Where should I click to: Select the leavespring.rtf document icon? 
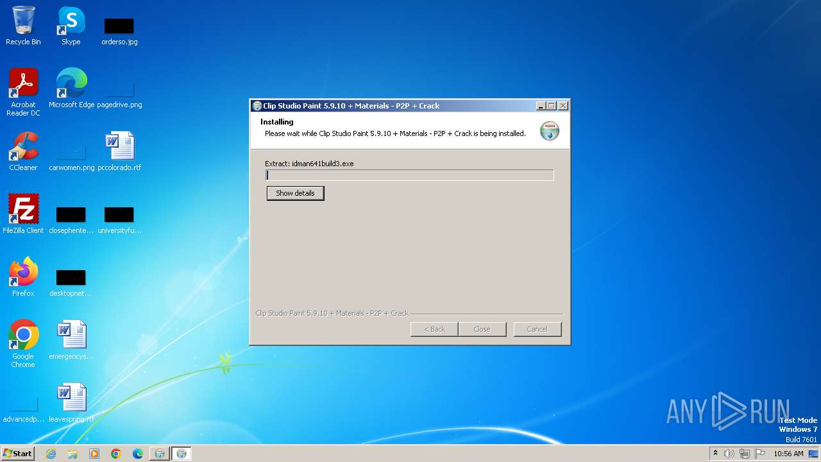[x=71, y=403]
